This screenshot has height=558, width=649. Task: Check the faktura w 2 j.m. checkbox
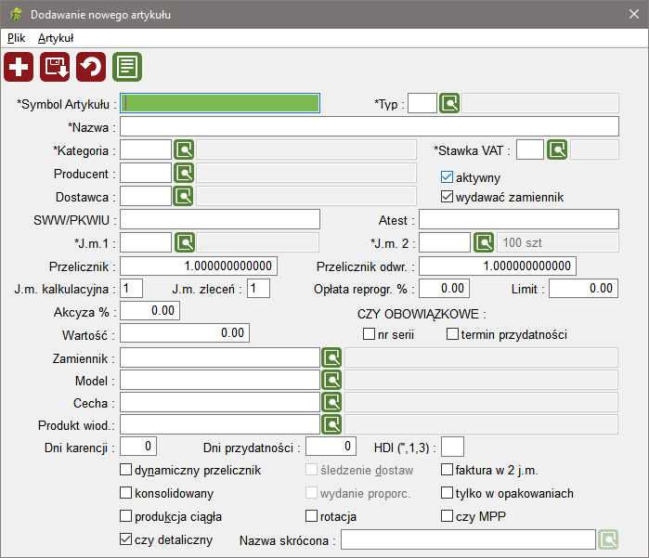pyautogui.click(x=447, y=470)
